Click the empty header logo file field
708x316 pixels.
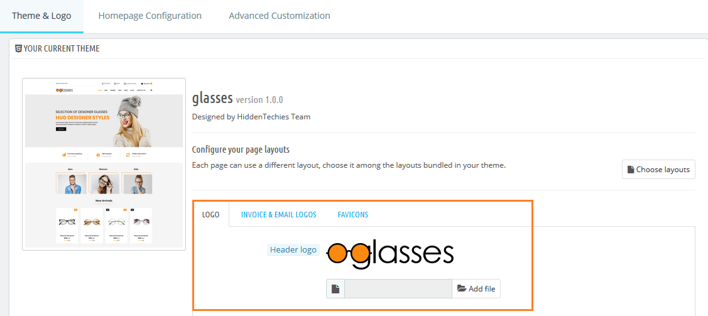[398, 289]
